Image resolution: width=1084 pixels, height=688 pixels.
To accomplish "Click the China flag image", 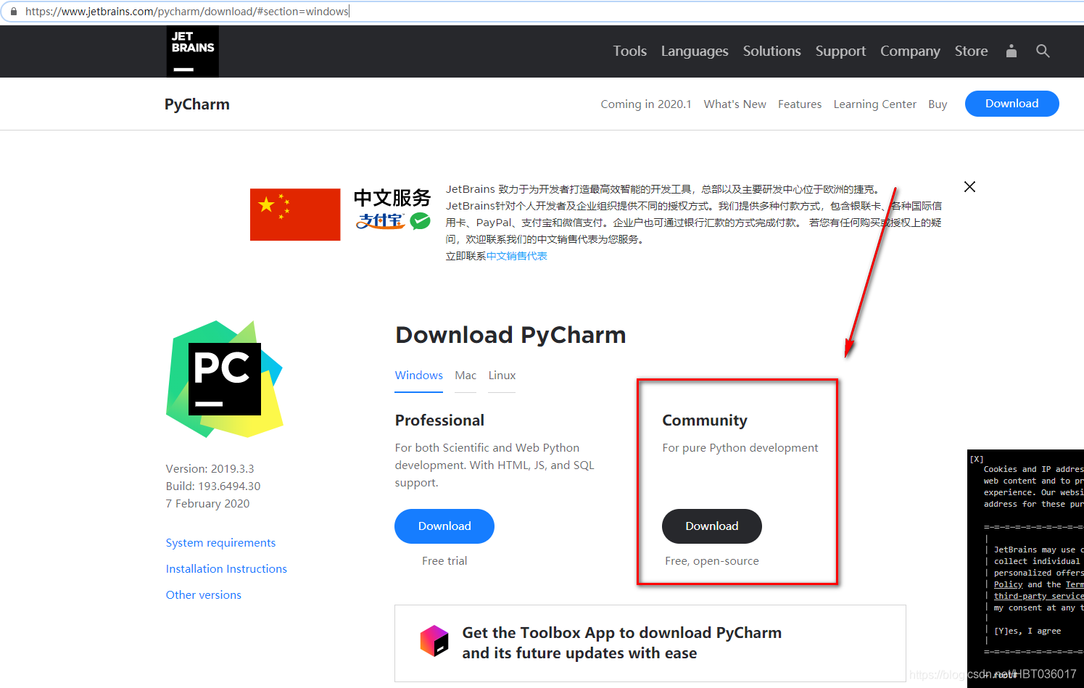I will (295, 215).
